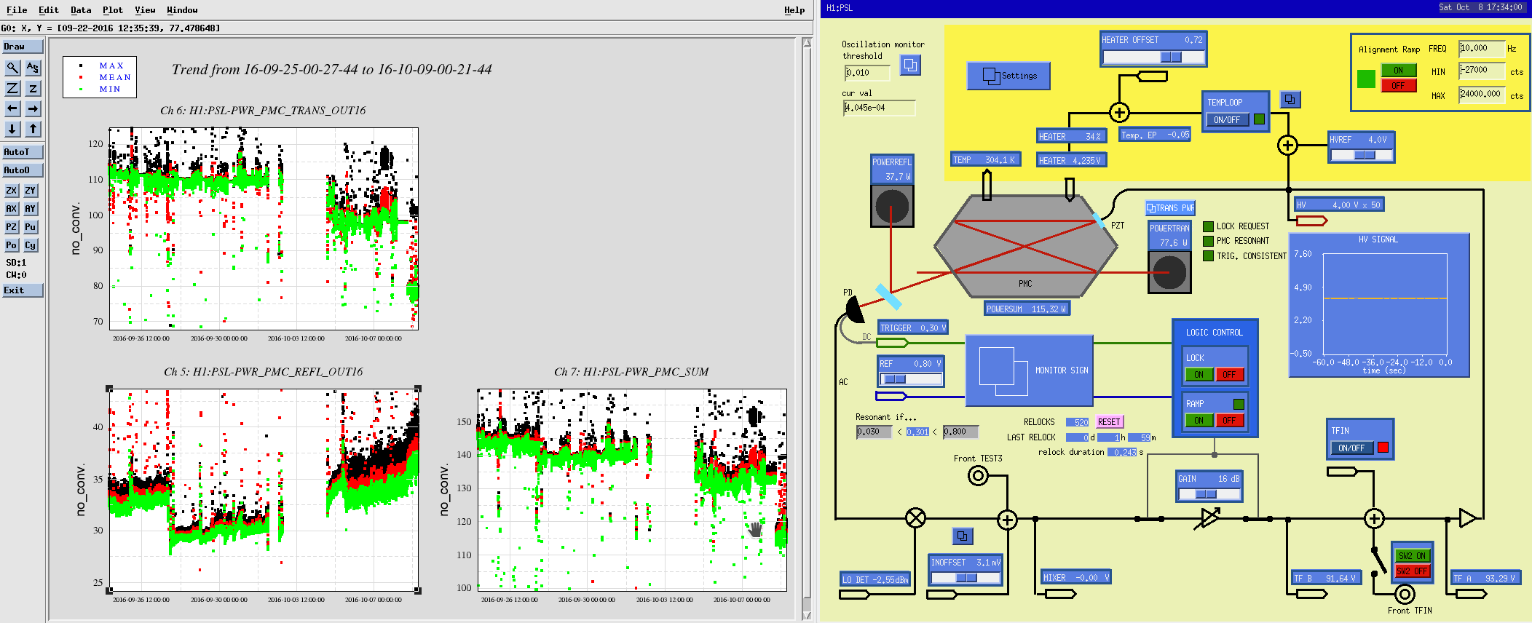Set SW2 ON
The image size is (1532, 623).
[1412, 556]
